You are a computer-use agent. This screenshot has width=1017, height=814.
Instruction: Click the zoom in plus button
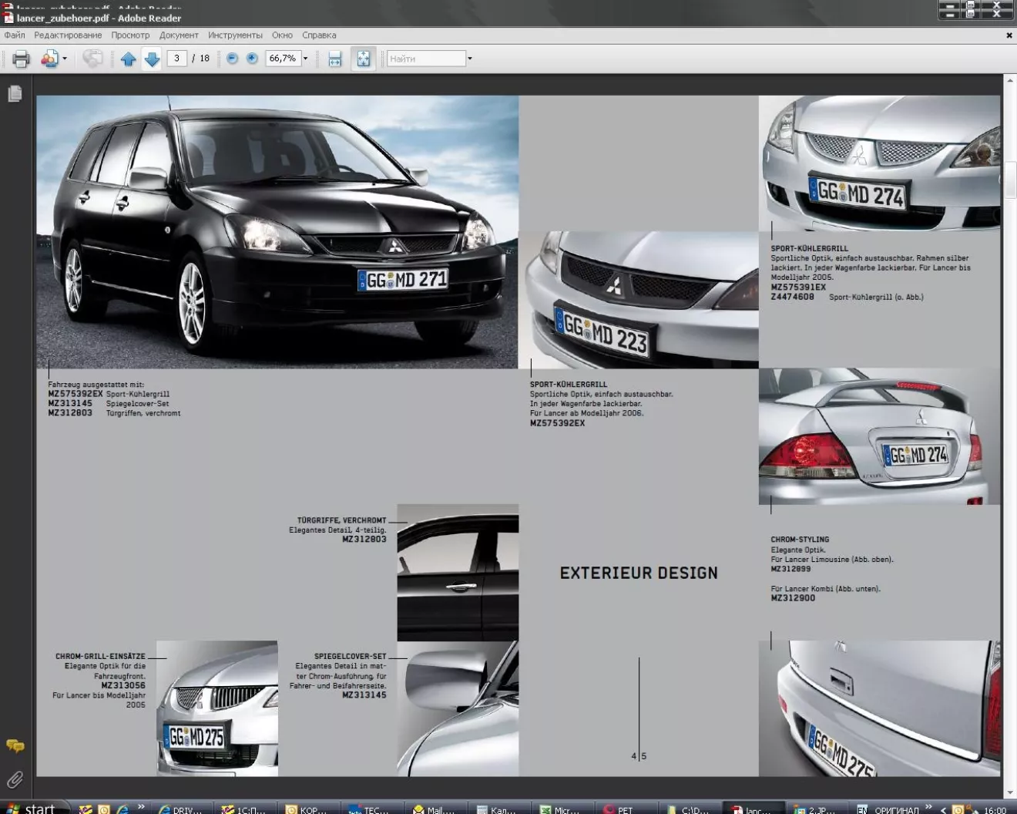pyautogui.click(x=252, y=59)
